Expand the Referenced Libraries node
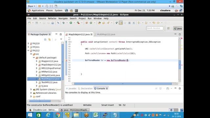The height and width of the screenshot is (118, 210). pyautogui.click(x=31, y=93)
